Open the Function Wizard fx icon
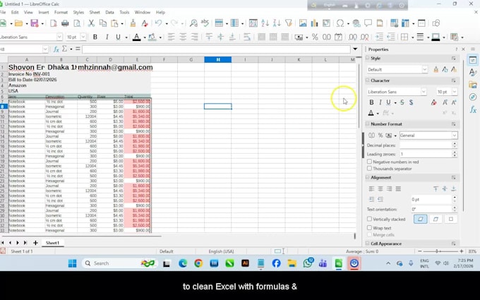The image size is (480, 300). pyautogui.click(x=56, y=49)
